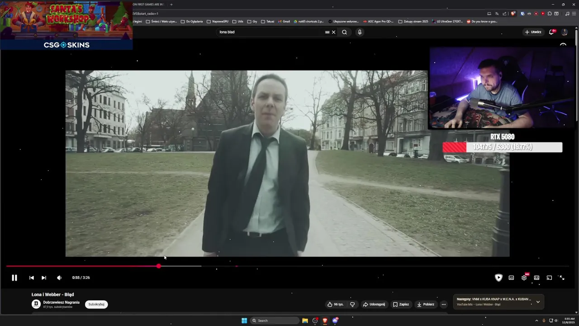This screenshot has width=579, height=326.
Task: Open the Zakupy stream 2025 bookmark folder
Action: [x=413, y=21]
